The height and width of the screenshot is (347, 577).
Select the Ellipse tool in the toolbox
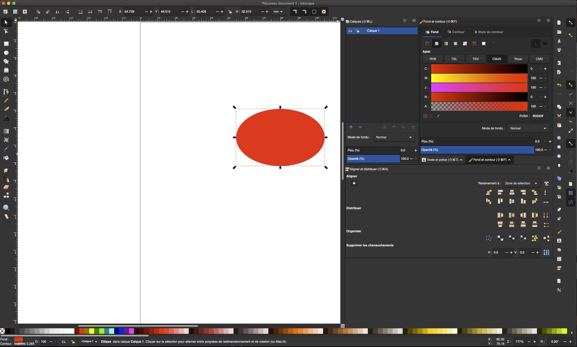click(6, 53)
